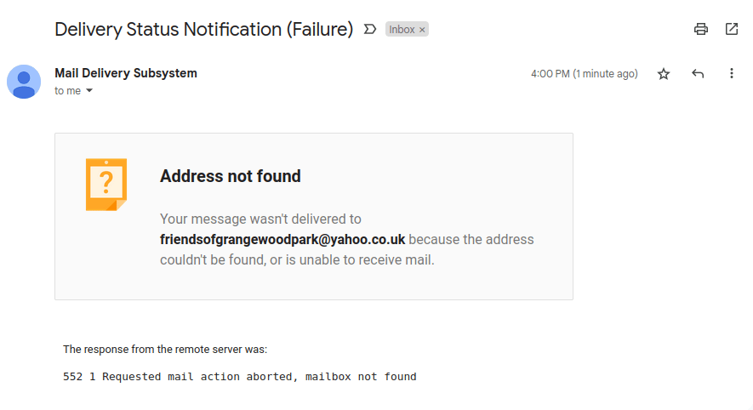The image size is (753, 410).
Task: Click the sender name Mail Delivery Subsystem
Action: (x=126, y=73)
